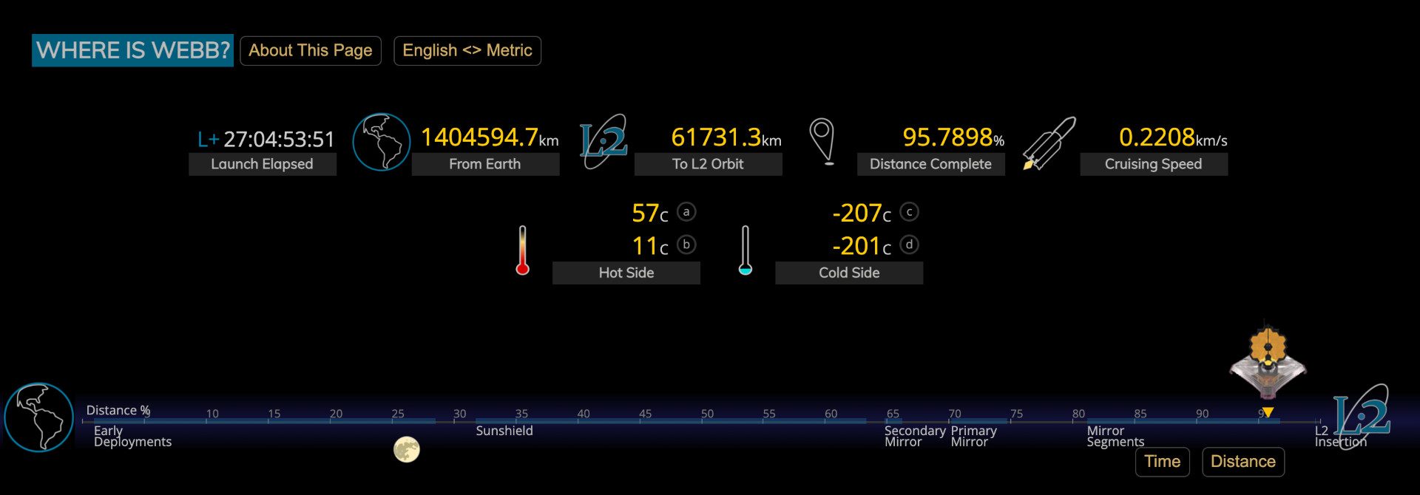1420x495 pixels.
Task: Click the 11c hot side temperature
Action: [650, 246]
